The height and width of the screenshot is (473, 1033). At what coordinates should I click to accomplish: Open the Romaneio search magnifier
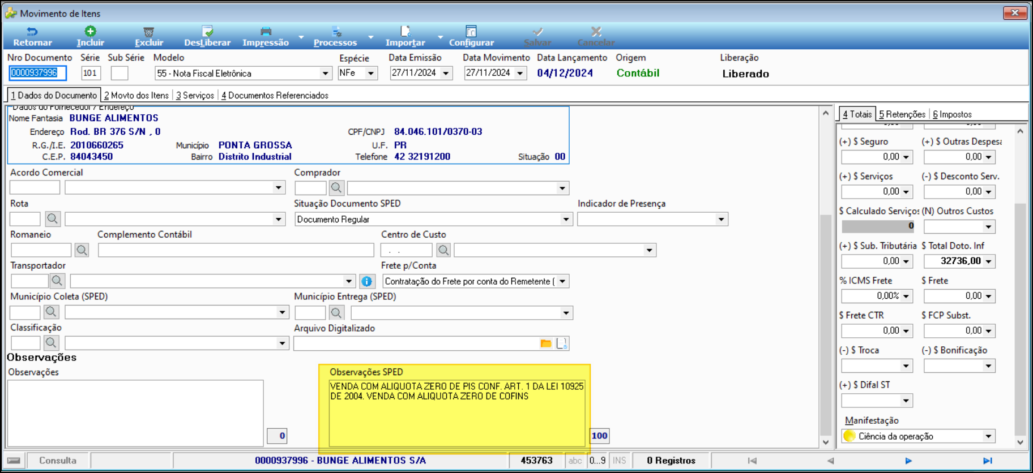(82, 250)
